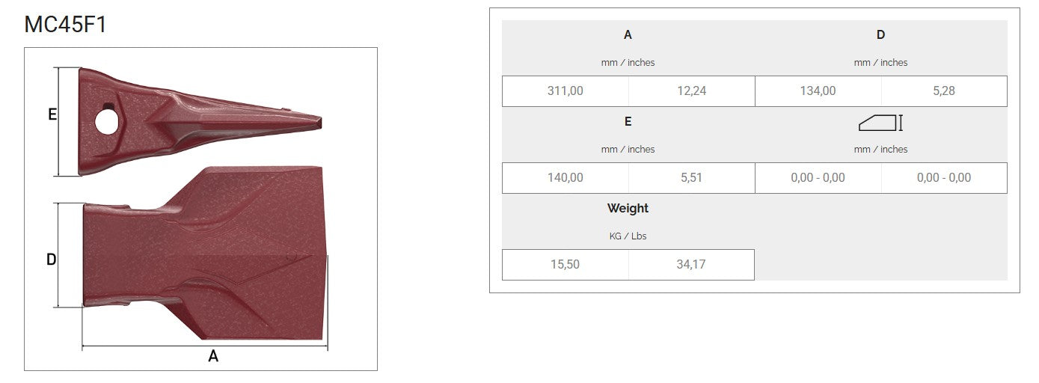Image resolution: width=1039 pixels, height=383 pixels.
Task: Select the 134,00 mm value cell
Action: (818, 91)
